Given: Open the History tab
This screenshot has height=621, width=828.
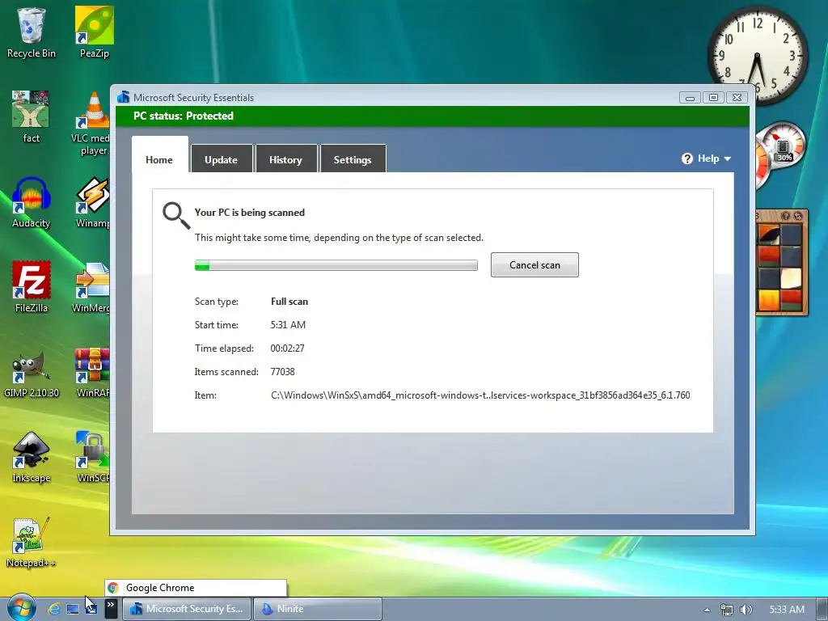Looking at the screenshot, I should 285,158.
